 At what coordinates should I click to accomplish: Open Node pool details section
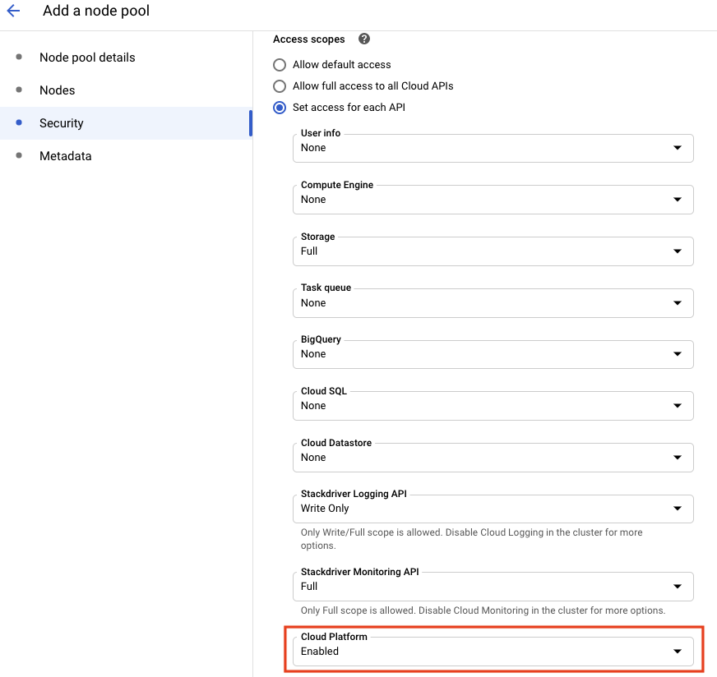(87, 58)
